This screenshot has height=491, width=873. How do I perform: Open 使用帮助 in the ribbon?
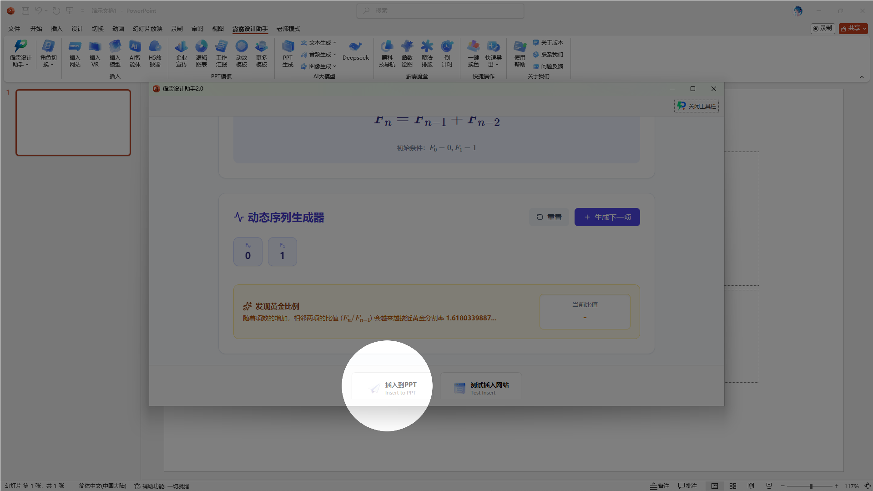[x=520, y=54]
